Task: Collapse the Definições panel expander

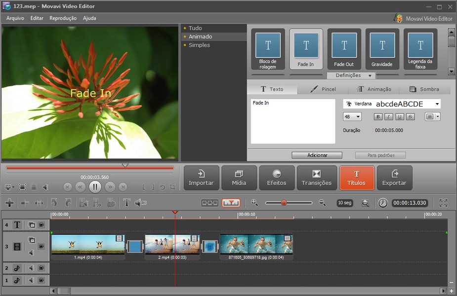Action: coord(351,75)
